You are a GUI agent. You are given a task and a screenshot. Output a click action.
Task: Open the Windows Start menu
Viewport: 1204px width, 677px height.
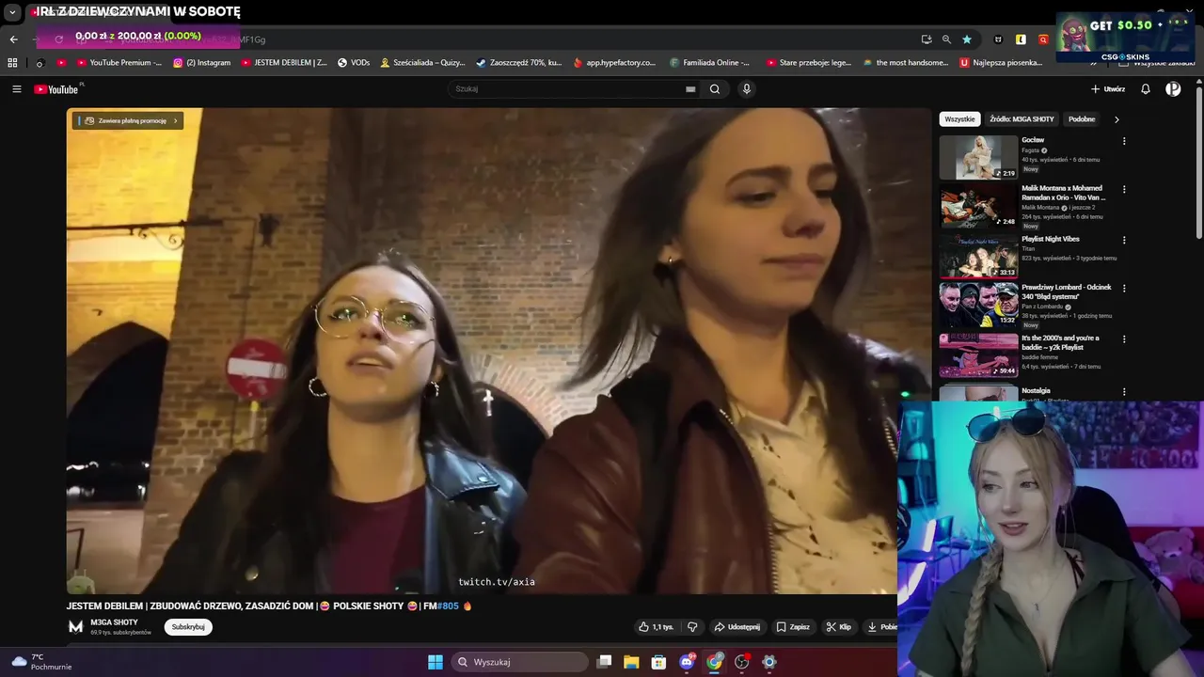point(436,662)
